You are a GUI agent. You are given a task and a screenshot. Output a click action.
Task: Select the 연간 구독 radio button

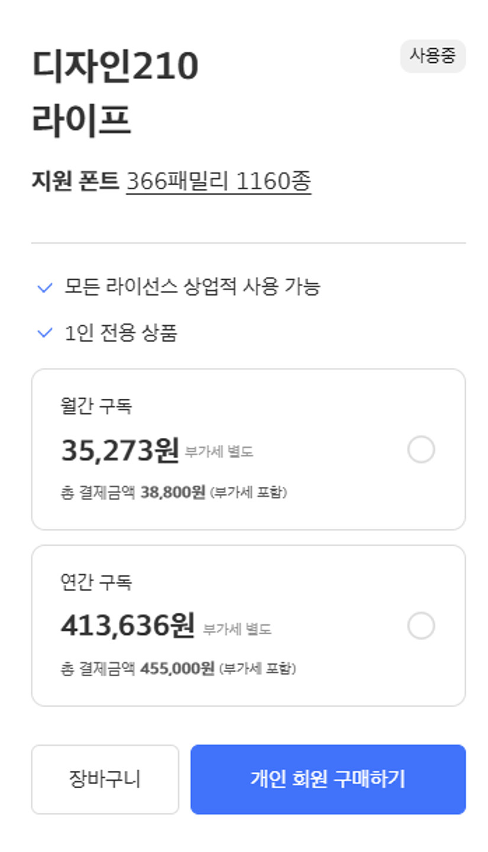tap(421, 626)
